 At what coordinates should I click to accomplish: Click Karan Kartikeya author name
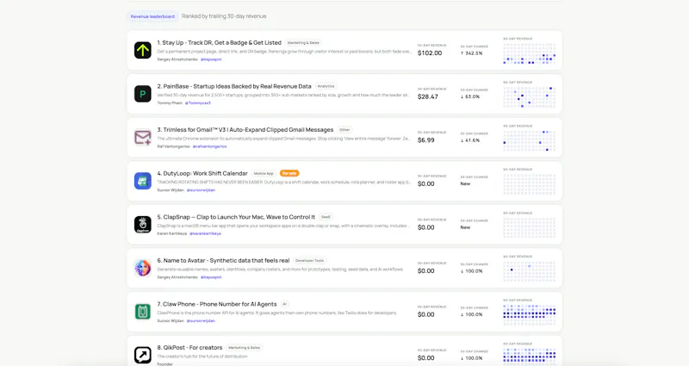(x=171, y=233)
